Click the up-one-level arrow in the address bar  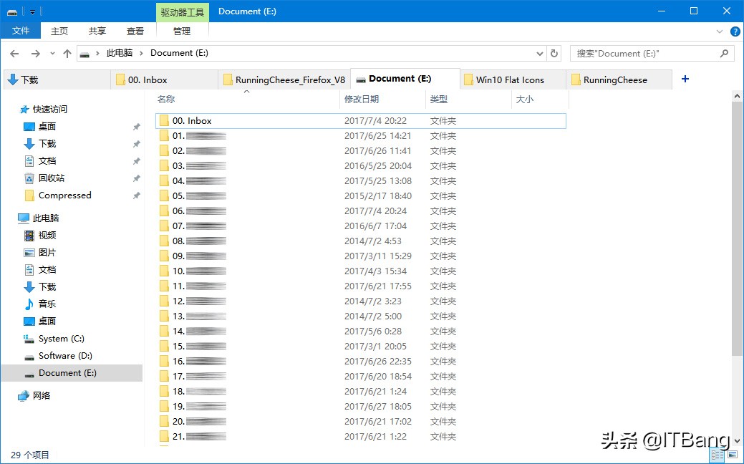point(67,53)
